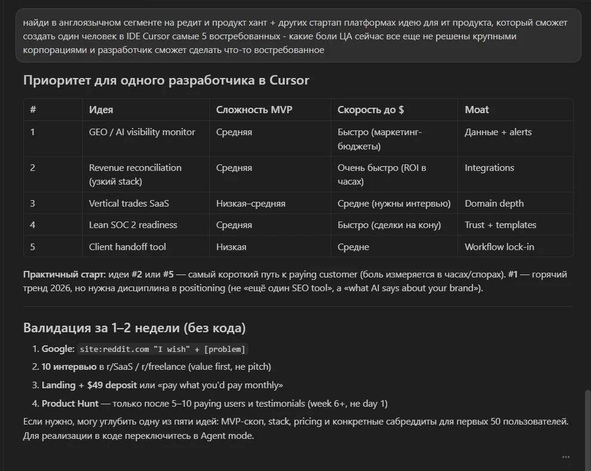
Task: Open the three-dots more options icon
Action: click(x=566, y=457)
